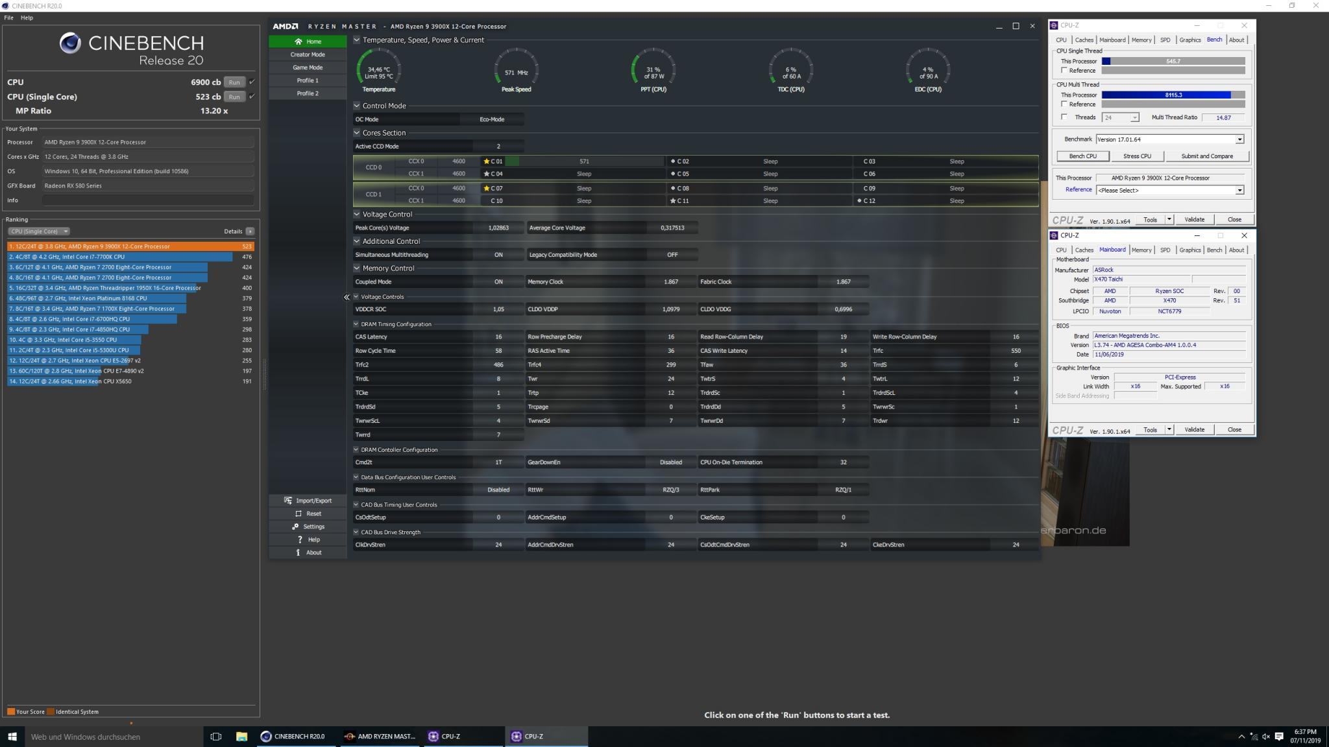Select star-marked core C 11
1329x747 pixels.
[679, 201]
